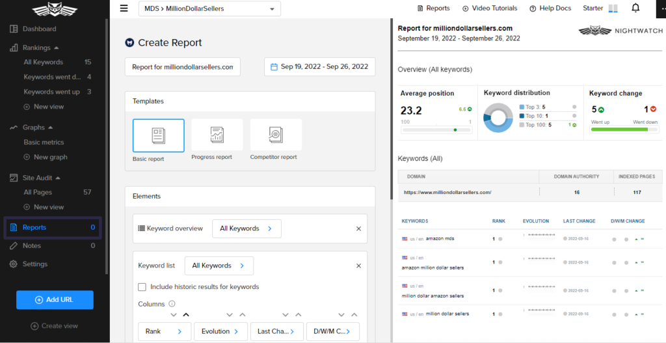The image size is (666, 343).
Task: Click up arrow above the Rank column
Action: 186,315
